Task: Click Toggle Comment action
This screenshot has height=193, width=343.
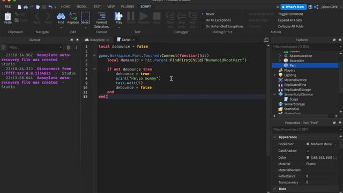Action: click(290, 14)
